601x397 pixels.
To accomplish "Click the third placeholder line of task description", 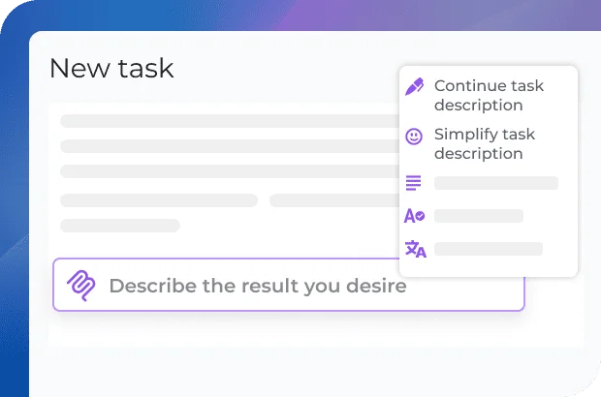I will 228,171.
